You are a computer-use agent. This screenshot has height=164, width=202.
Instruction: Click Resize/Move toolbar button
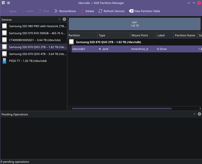coord(65,11)
